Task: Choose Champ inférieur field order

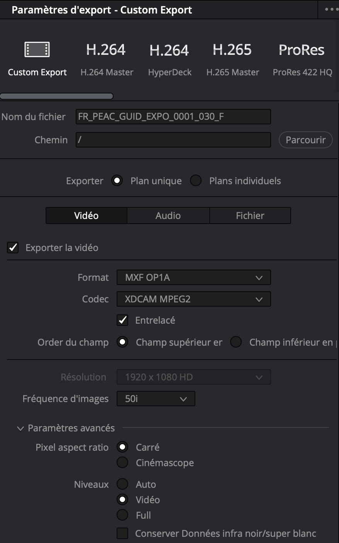Action: [236, 342]
